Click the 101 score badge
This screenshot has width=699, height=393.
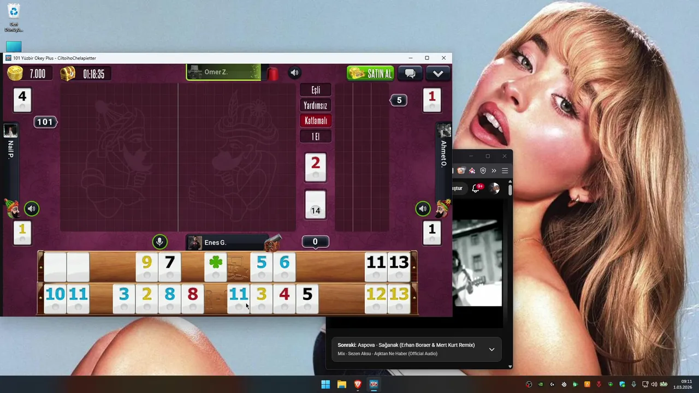click(x=45, y=122)
